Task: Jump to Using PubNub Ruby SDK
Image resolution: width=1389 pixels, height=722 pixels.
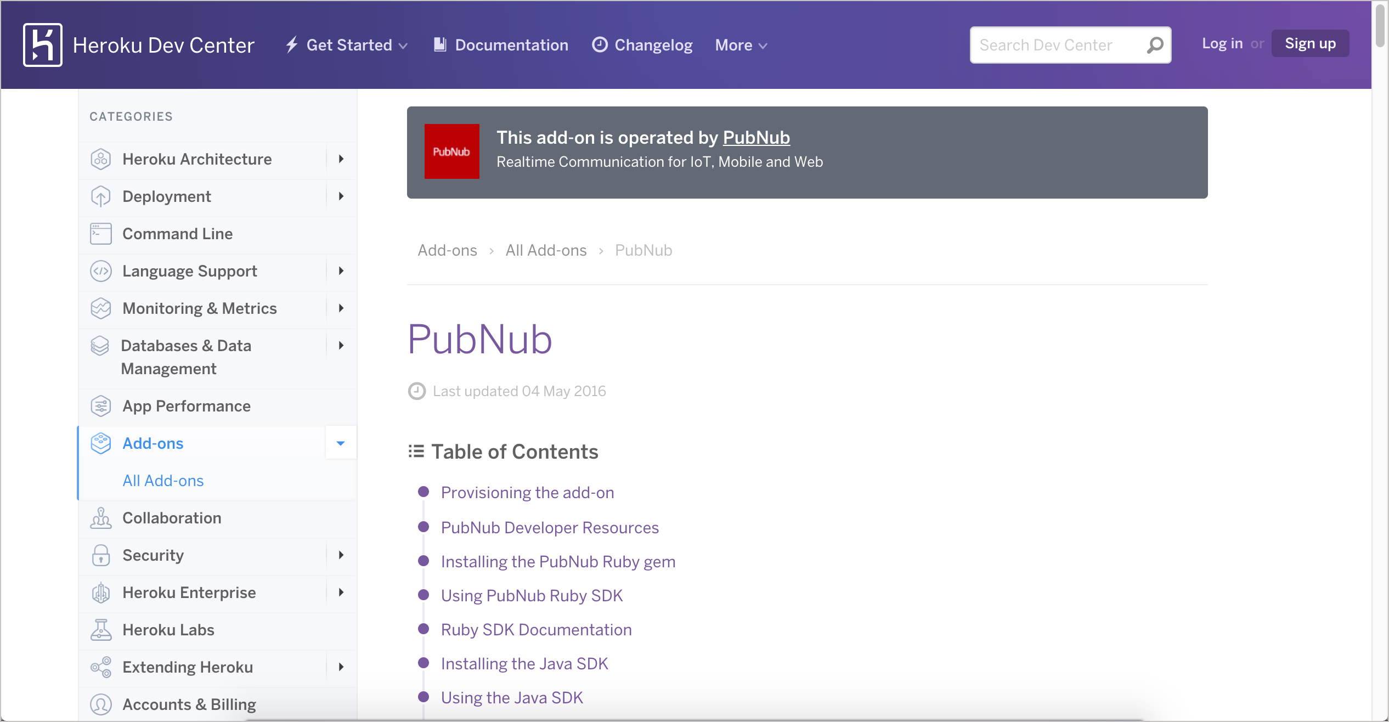Action: pyautogui.click(x=532, y=595)
